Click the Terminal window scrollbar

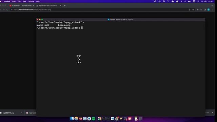pos(205,22)
